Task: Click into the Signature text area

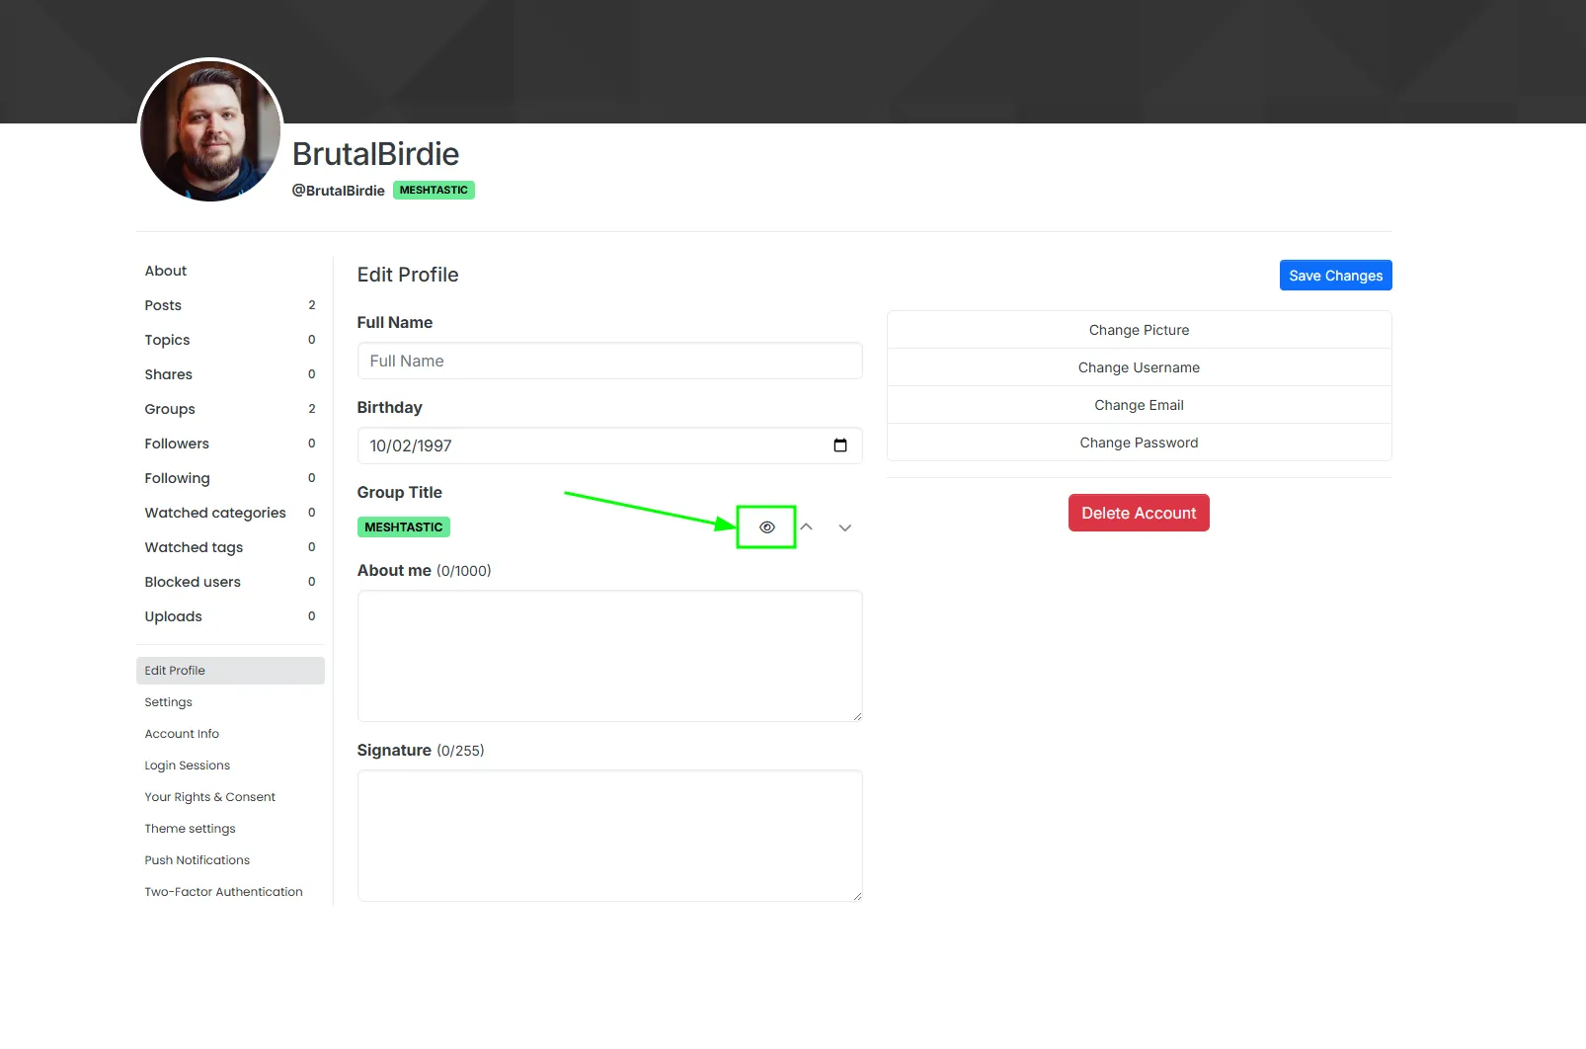Action: (x=609, y=836)
